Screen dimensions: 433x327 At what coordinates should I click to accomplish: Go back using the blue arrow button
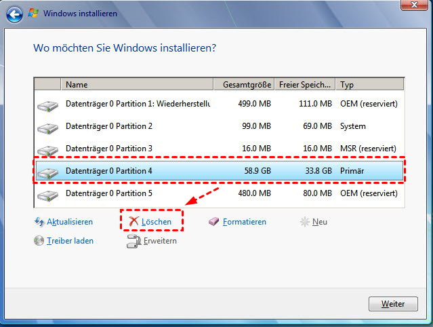14,14
